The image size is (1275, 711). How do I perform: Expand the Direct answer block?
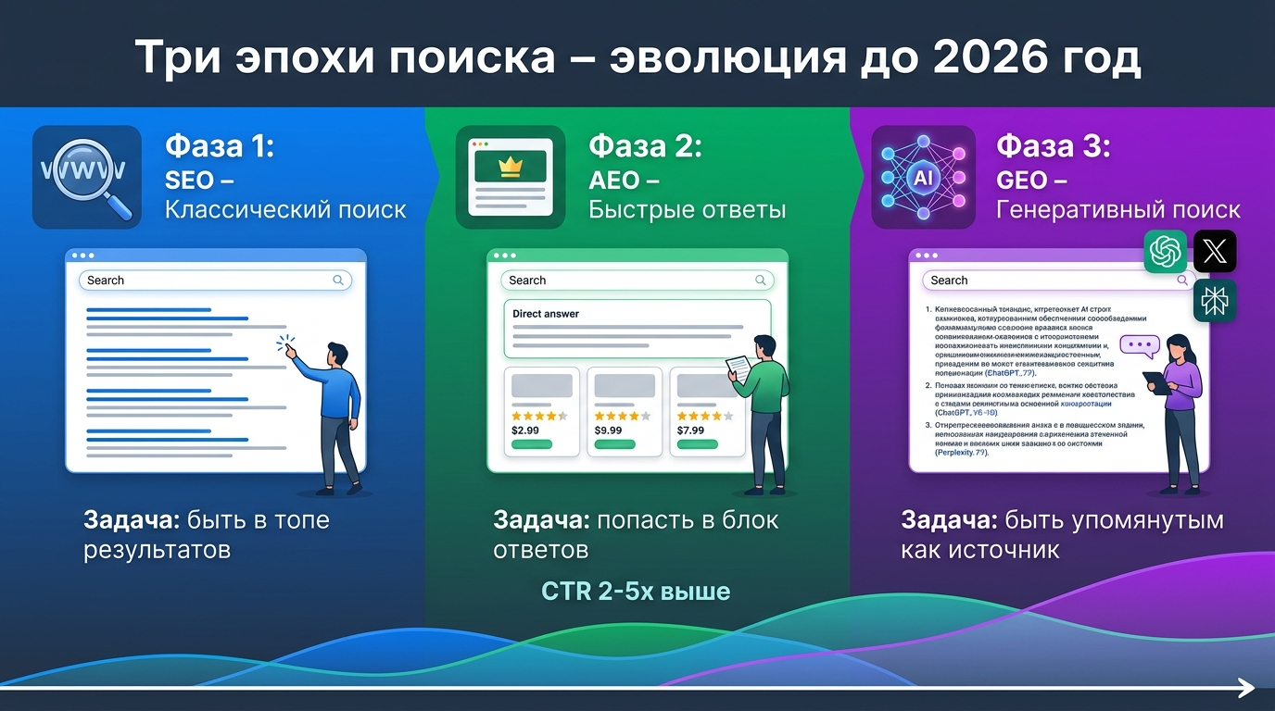coord(636,329)
